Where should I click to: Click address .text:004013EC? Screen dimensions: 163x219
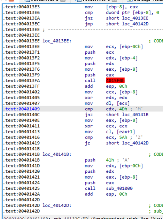click(21, 24)
